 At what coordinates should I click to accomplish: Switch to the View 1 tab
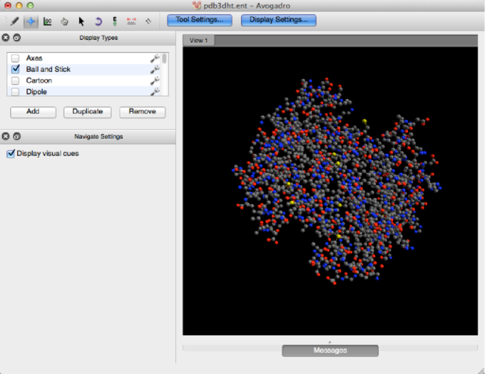point(199,40)
